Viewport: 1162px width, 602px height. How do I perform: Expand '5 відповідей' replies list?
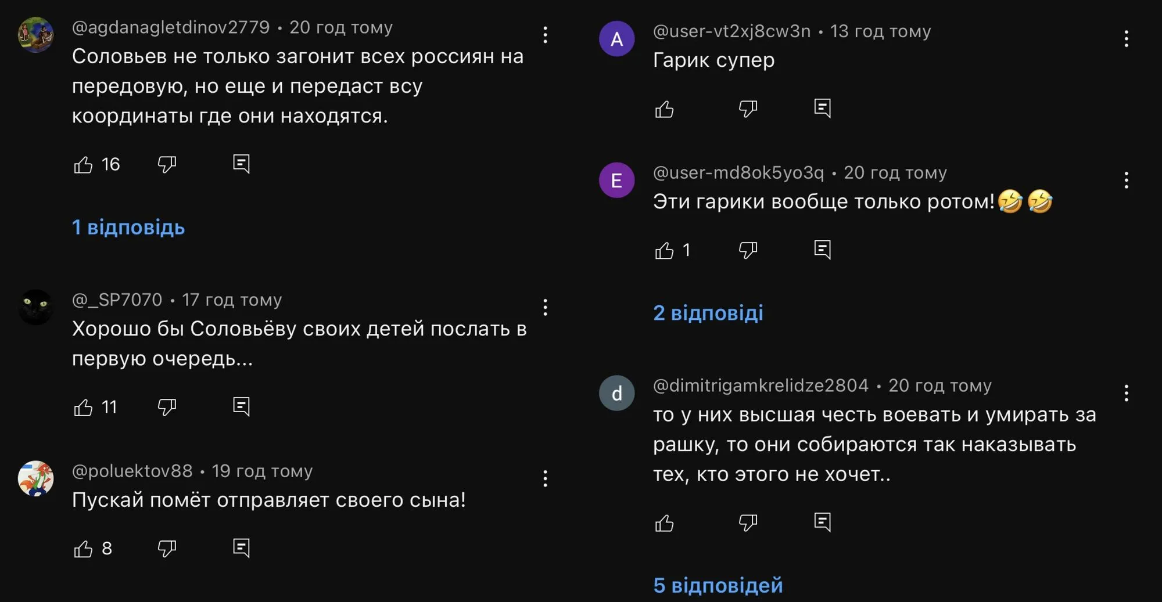[719, 586]
